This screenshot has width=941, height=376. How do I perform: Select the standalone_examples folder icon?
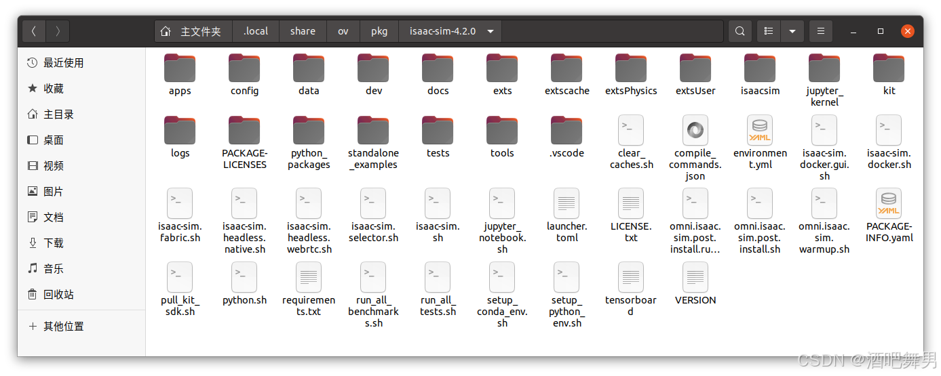click(x=373, y=130)
